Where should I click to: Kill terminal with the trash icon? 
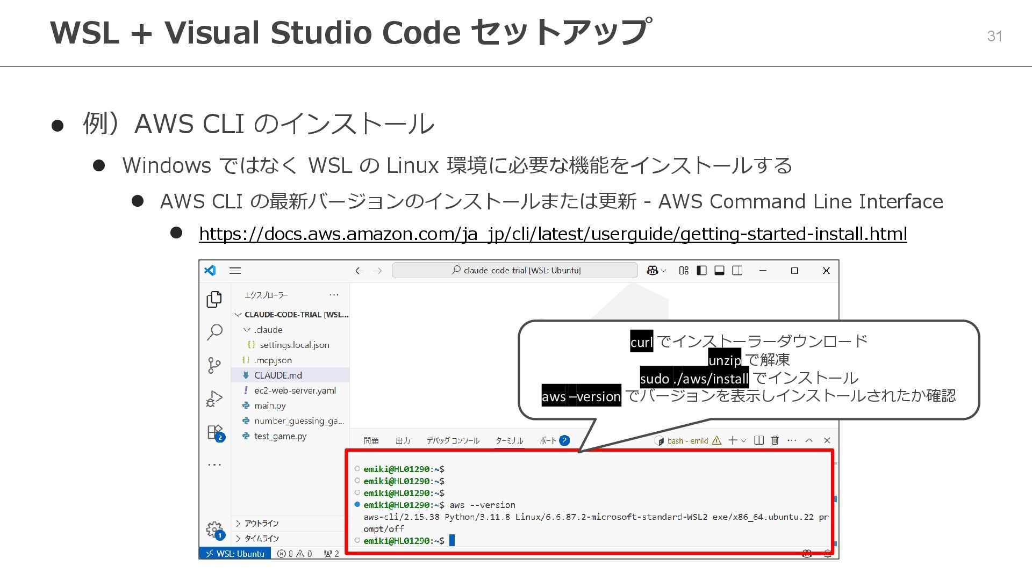pos(775,440)
